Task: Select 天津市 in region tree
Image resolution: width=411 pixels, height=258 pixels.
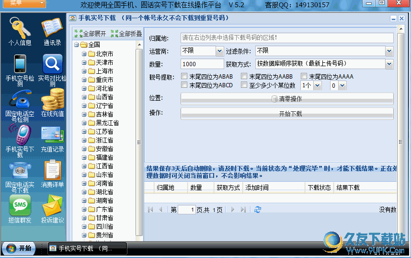Action: tap(104, 62)
